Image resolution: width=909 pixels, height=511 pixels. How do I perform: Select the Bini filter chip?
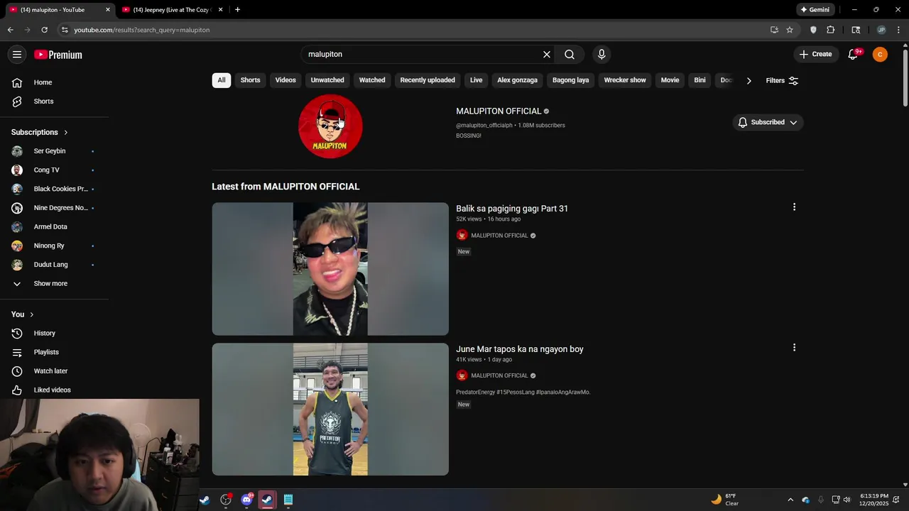(x=700, y=80)
